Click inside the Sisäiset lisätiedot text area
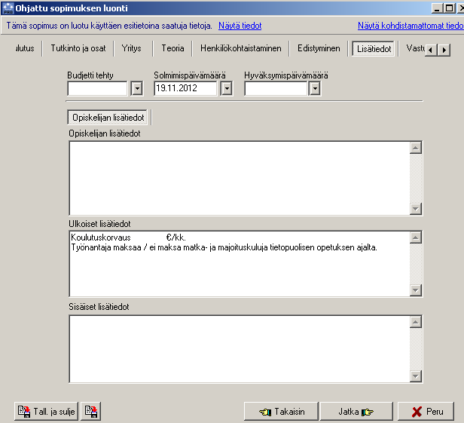The height and width of the screenshot is (423, 464). (239, 349)
